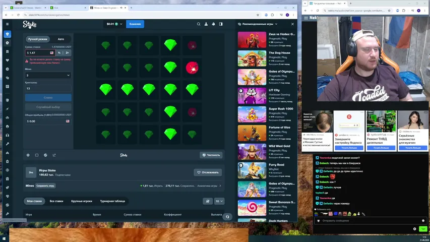Click the send message chat input
This screenshot has height=242, width=430.
coord(370,221)
